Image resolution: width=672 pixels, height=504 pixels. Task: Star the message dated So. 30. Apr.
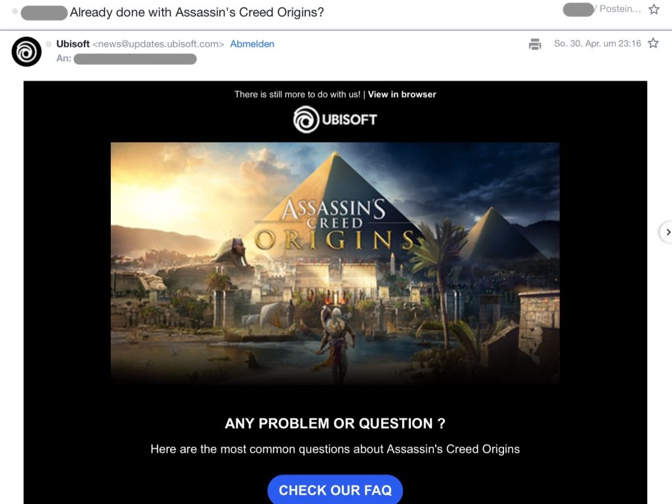653,43
